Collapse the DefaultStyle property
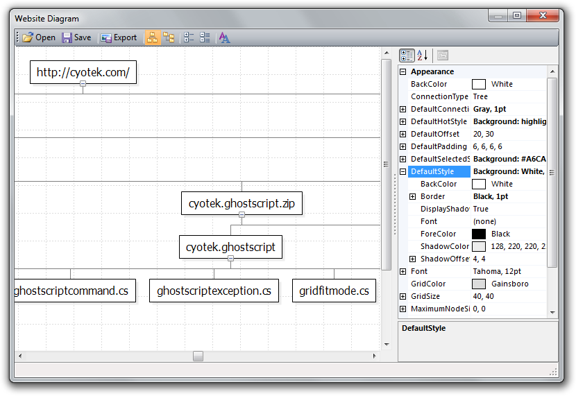Screen dimensions: 576x396 click(x=403, y=171)
